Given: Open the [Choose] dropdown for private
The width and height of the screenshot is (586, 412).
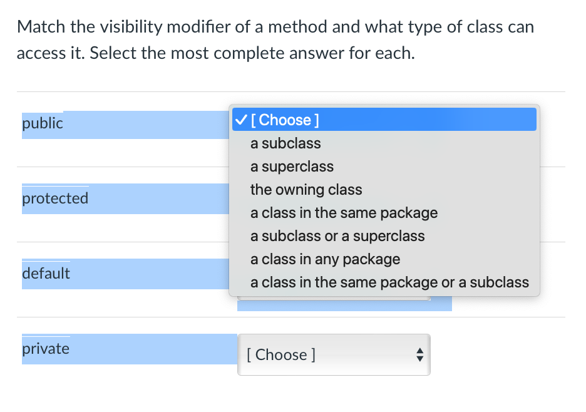Looking at the screenshot, I should 333,355.
